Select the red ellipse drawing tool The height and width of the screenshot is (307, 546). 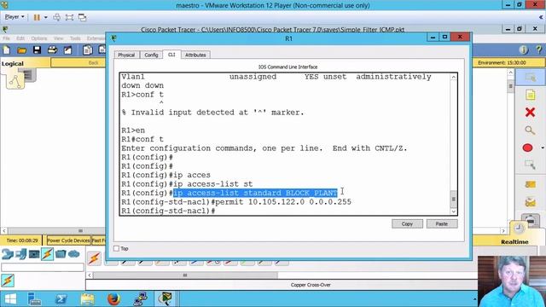point(527,148)
